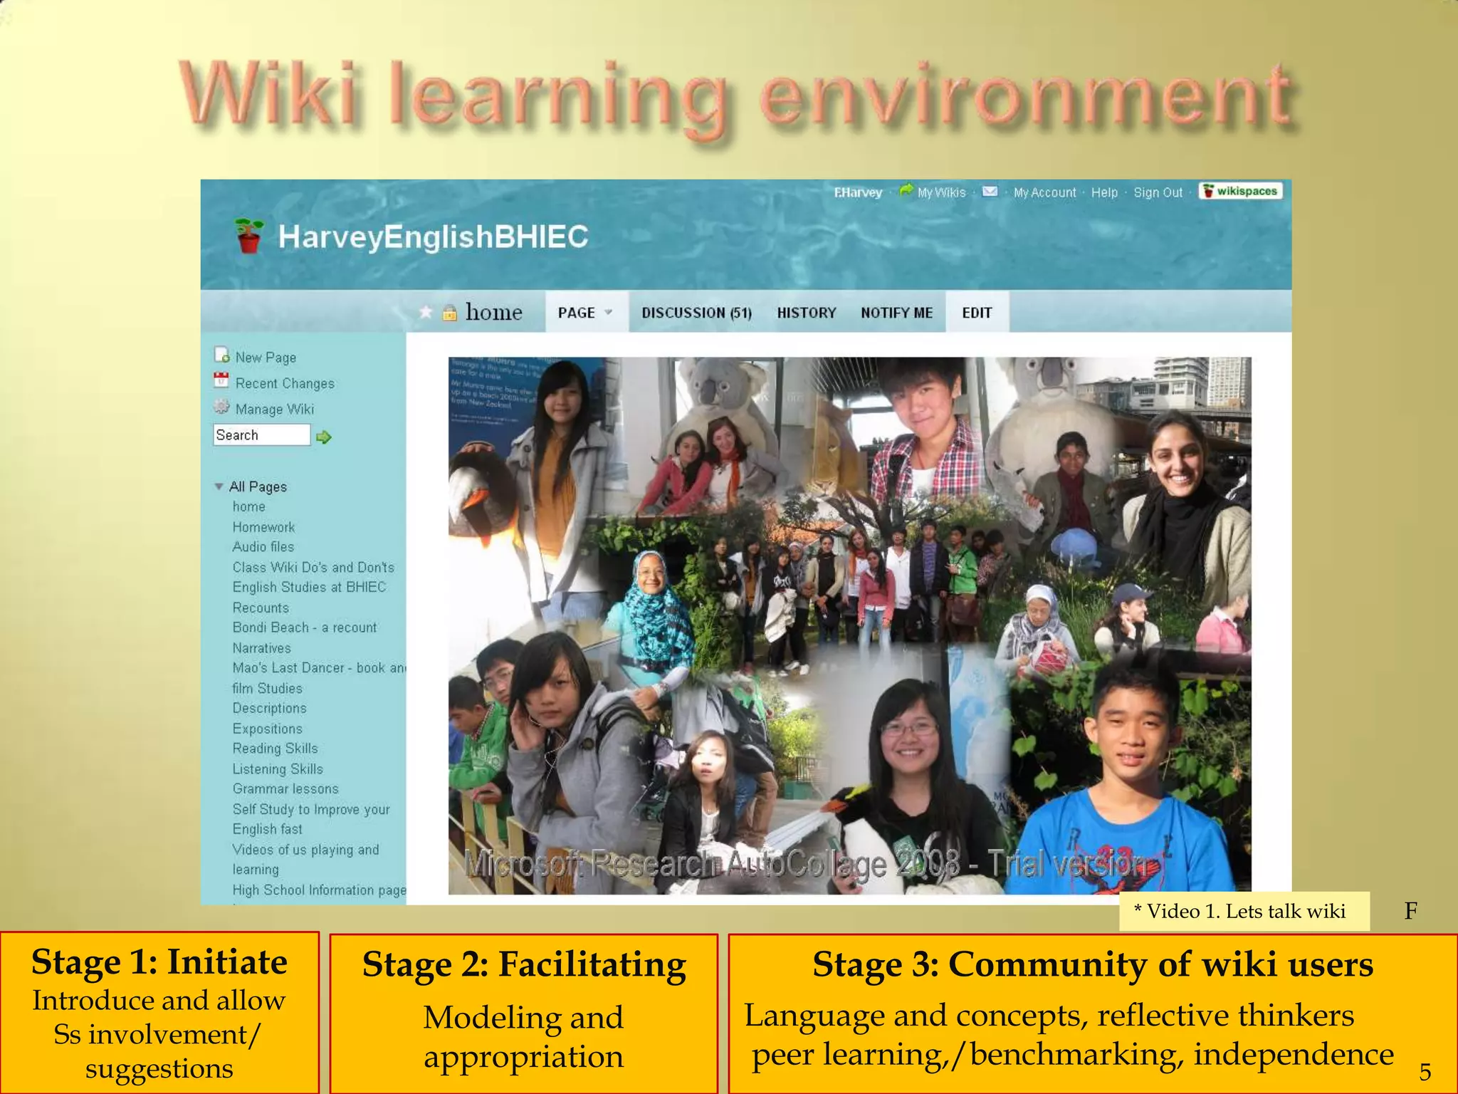Open the Narratives page

(x=261, y=648)
